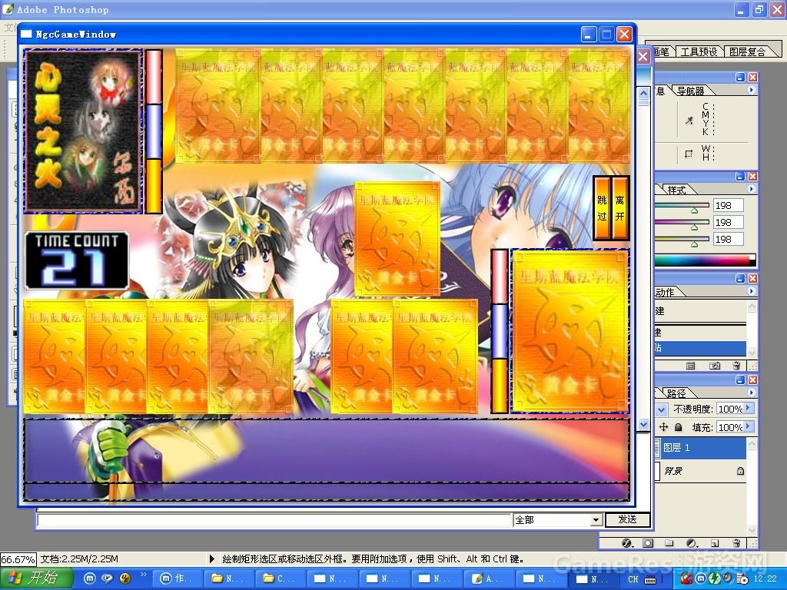Viewport: 787px width, 590px height.
Task: Click the 离开 button in the game
Action: [620, 208]
